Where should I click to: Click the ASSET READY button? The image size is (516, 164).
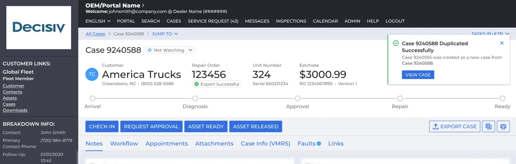[x=206, y=127]
